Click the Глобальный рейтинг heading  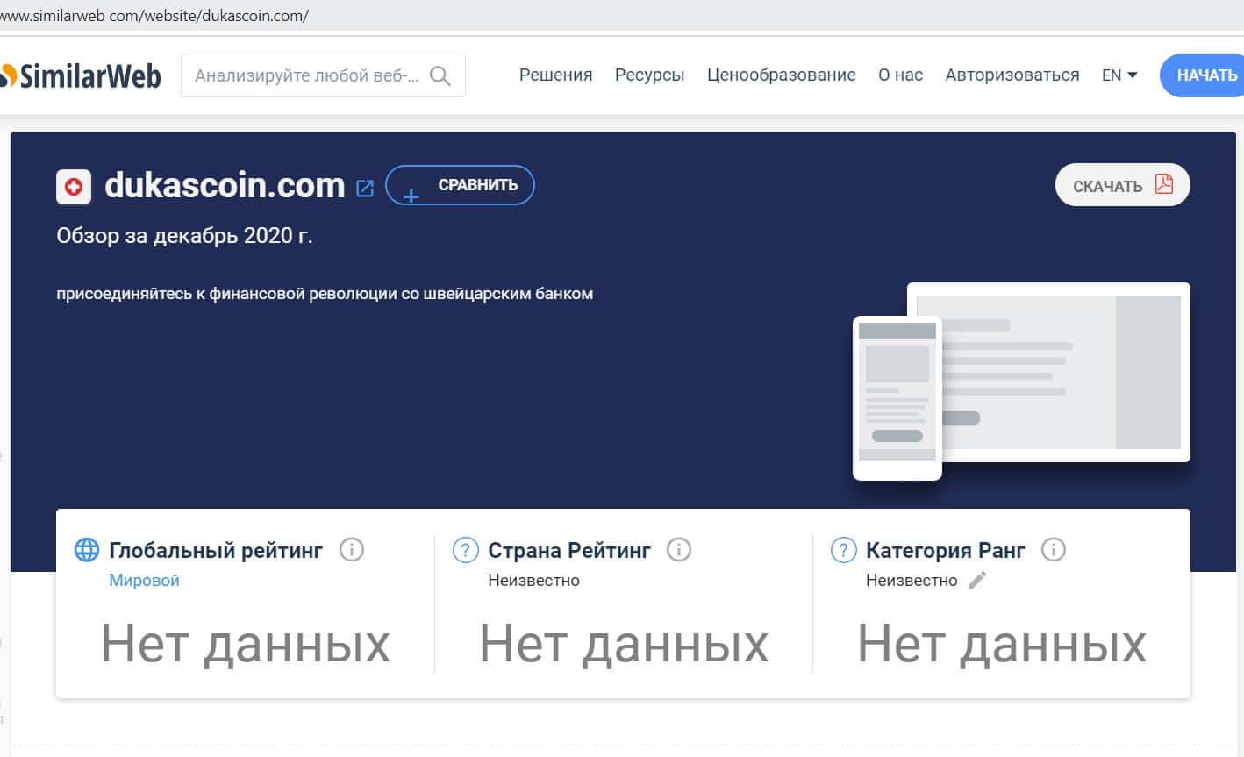click(216, 550)
